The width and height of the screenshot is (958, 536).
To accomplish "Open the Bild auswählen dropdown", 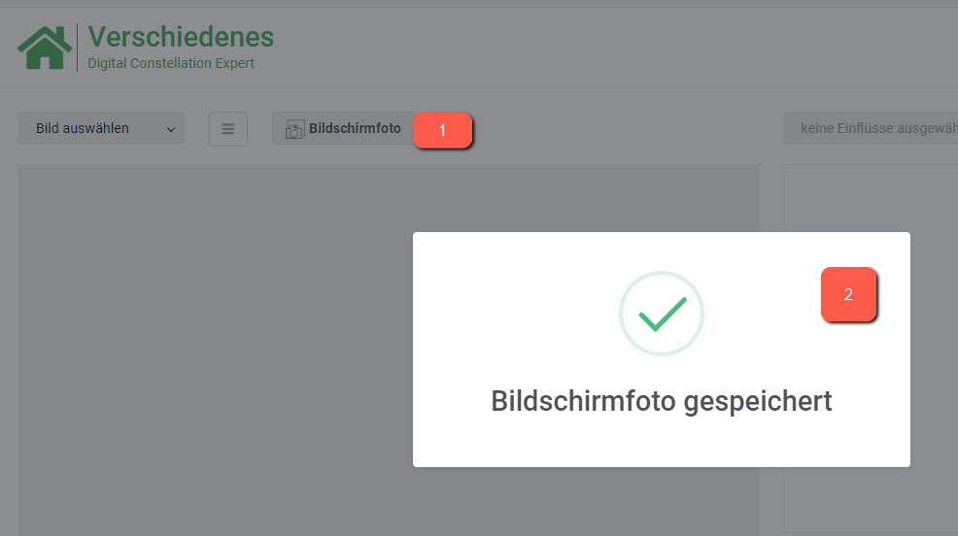I will coord(101,128).
